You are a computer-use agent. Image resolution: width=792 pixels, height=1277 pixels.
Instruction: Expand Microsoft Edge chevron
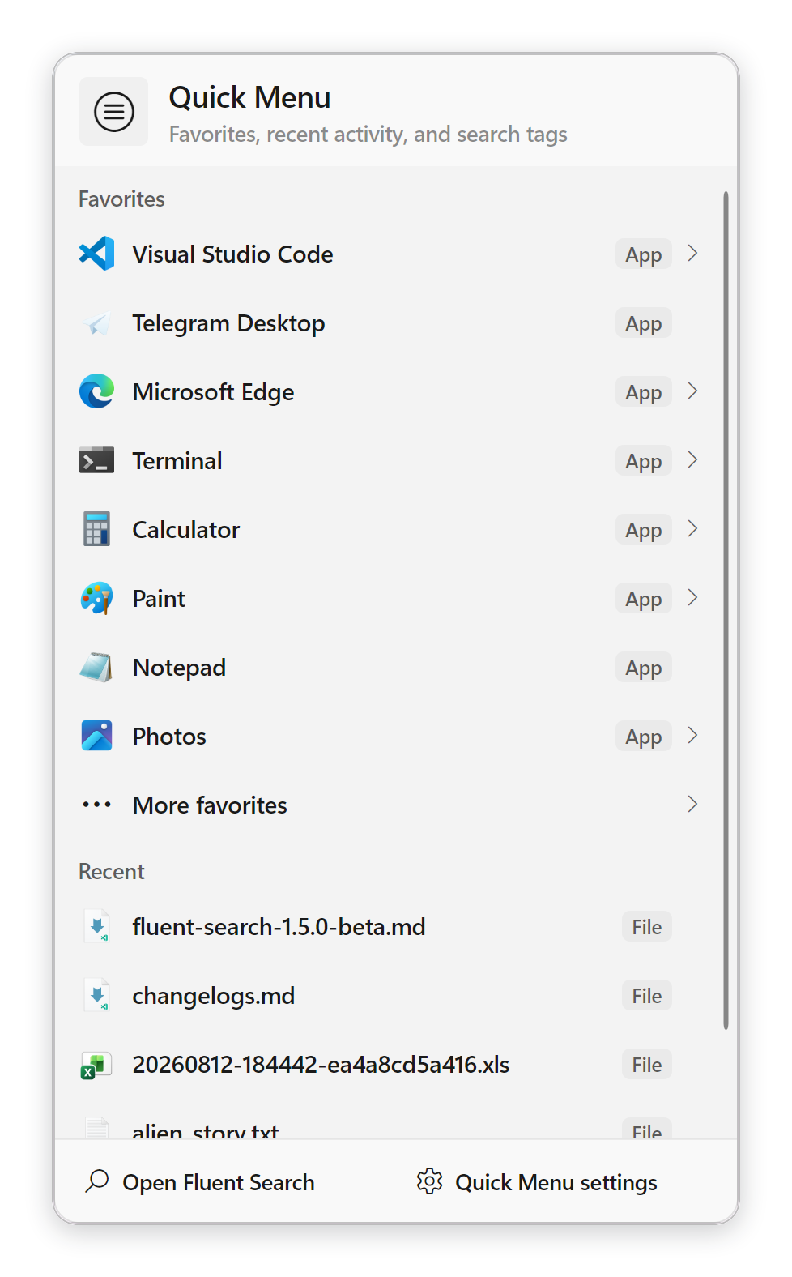click(692, 391)
